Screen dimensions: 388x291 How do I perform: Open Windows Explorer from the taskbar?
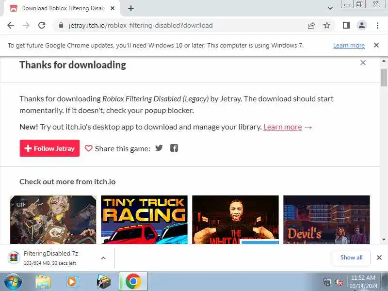coord(43,282)
